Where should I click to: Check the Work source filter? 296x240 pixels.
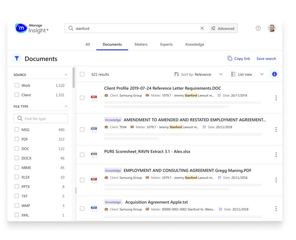pyautogui.click(x=17, y=85)
